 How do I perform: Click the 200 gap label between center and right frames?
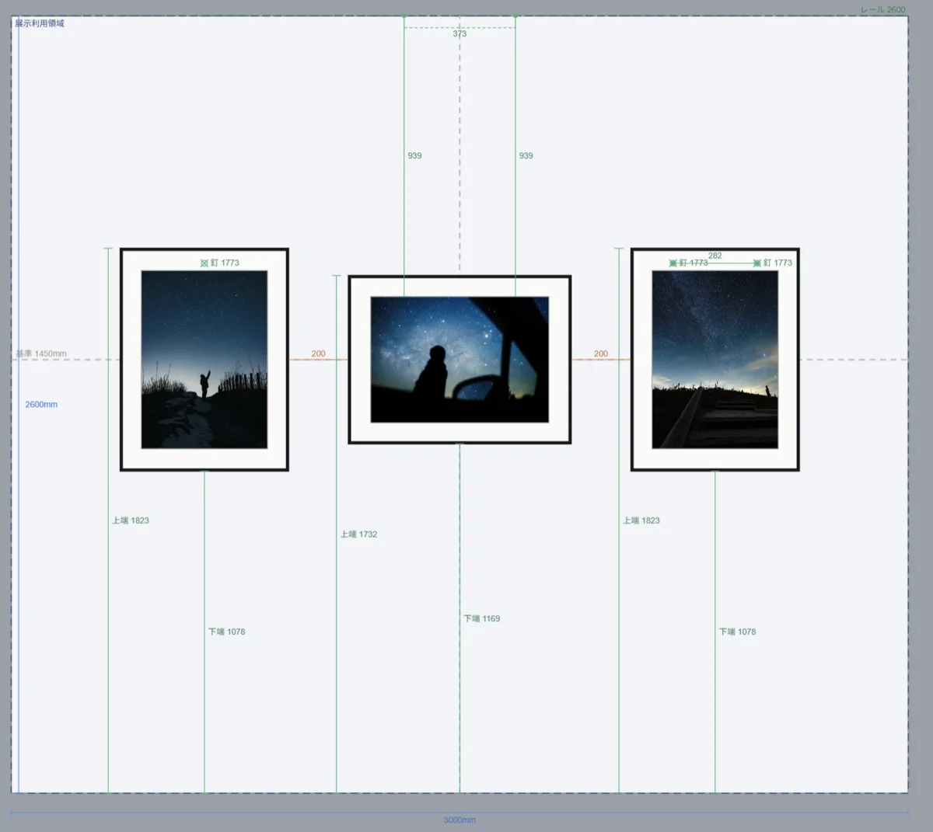[601, 353]
